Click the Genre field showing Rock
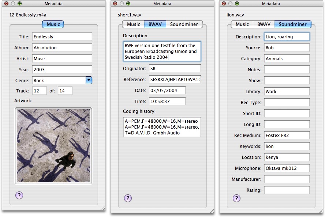The width and height of the screenshot is (325, 217). tap(59, 80)
